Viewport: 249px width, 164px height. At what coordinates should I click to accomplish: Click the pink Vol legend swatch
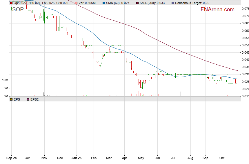point(77,3)
